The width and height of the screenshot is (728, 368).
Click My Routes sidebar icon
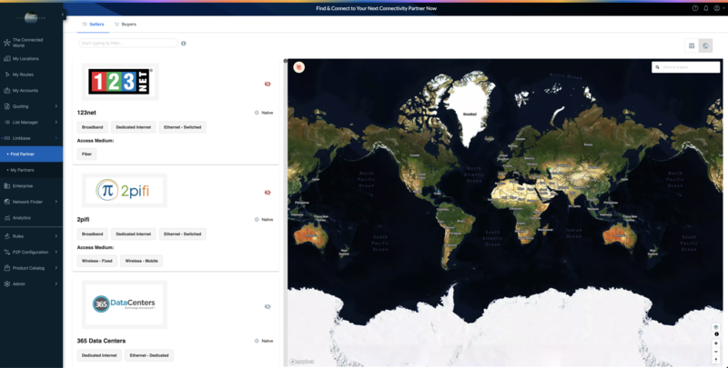click(x=6, y=75)
